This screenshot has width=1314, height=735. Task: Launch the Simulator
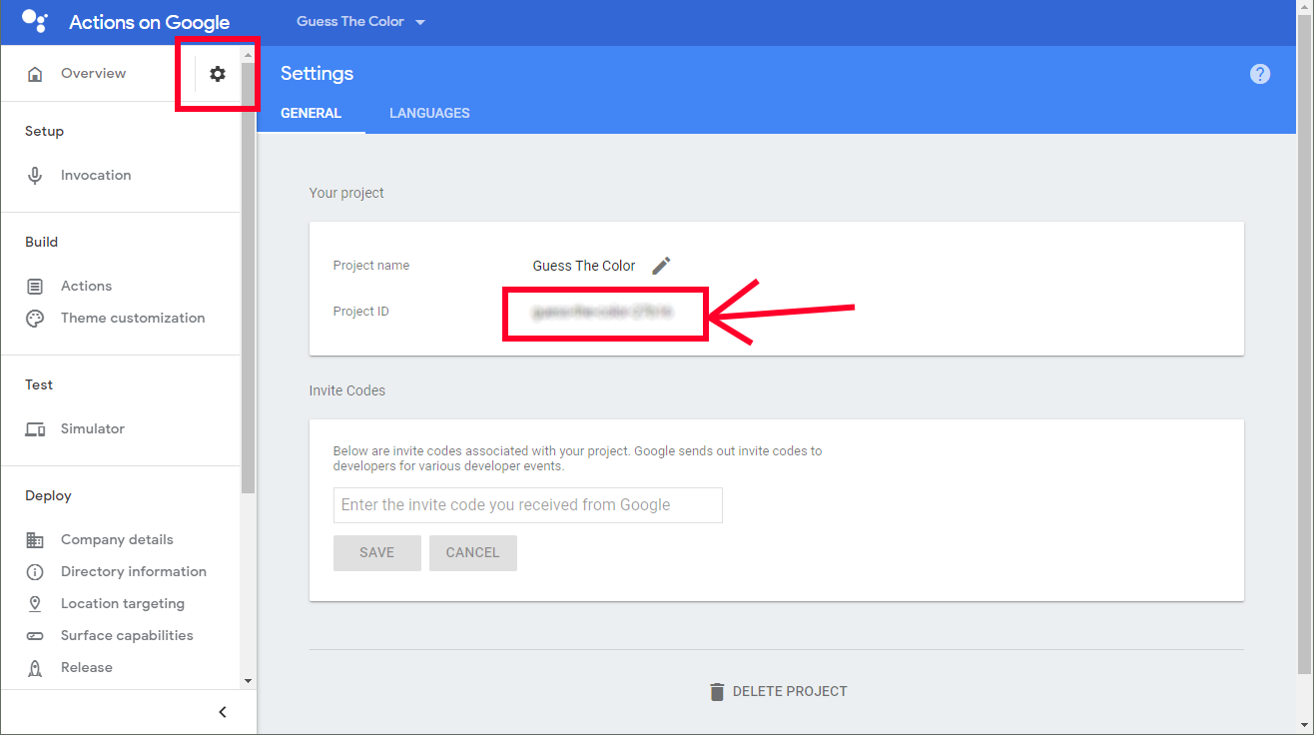point(93,428)
